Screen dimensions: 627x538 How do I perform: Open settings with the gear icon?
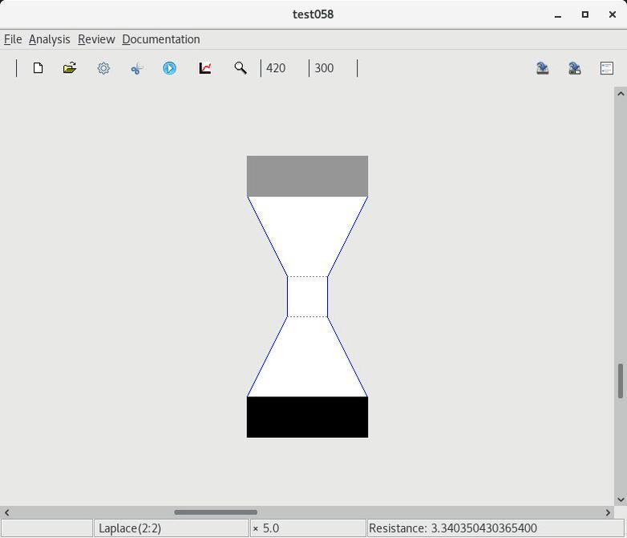(103, 68)
